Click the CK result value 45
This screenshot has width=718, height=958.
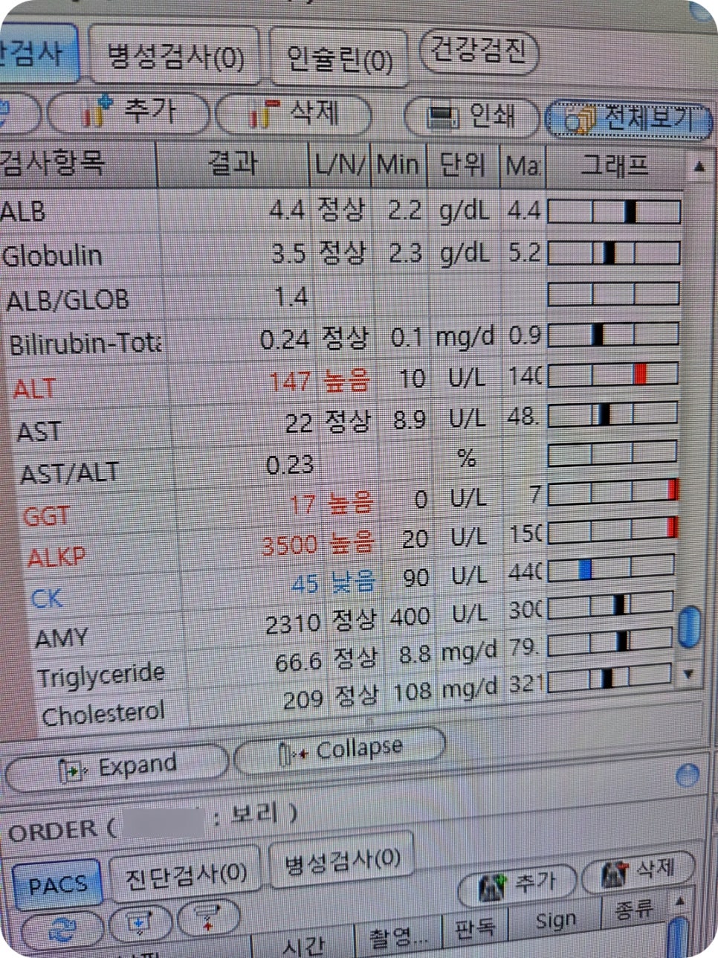click(305, 584)
